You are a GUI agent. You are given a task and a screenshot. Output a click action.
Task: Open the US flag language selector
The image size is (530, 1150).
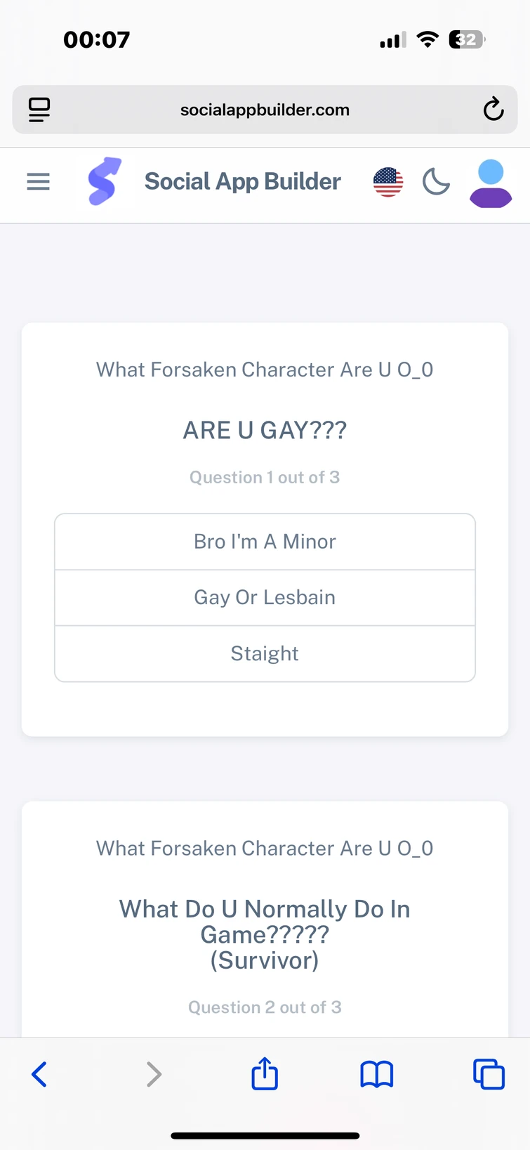tap(387, 182)
